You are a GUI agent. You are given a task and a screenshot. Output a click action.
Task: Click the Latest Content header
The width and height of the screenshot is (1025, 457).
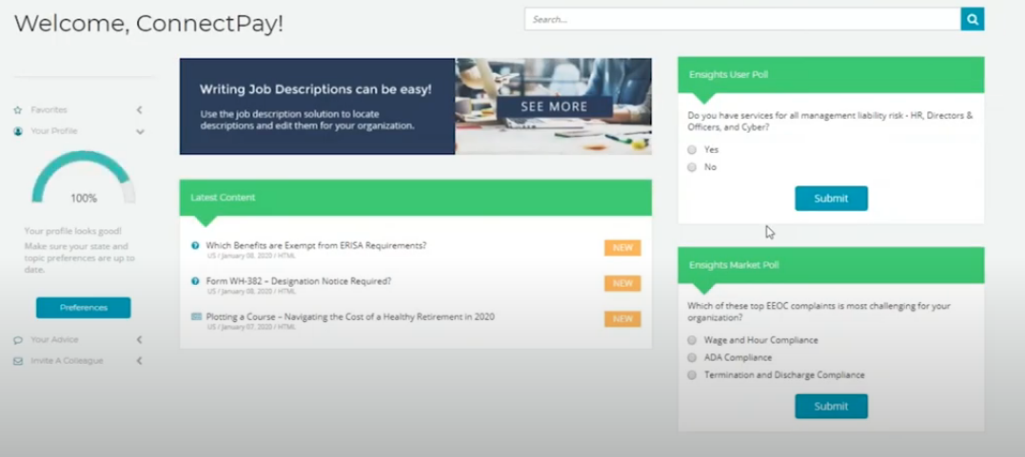click(x=415, y=198)
